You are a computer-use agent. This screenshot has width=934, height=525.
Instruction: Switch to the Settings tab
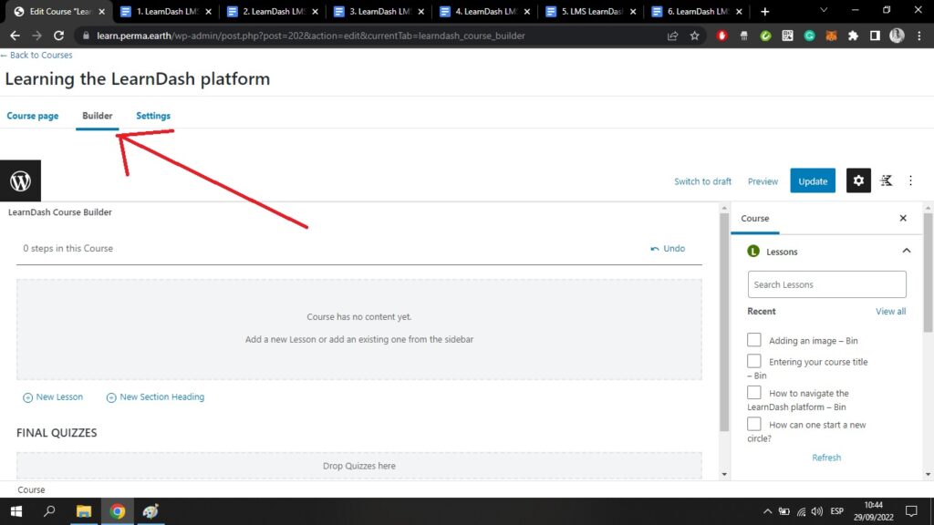tap(153, 116)
